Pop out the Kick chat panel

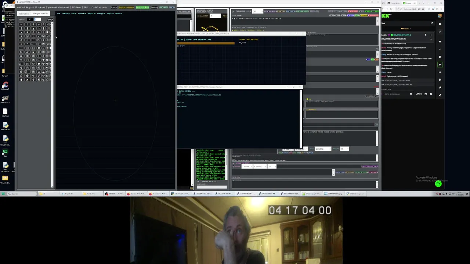coord(431,23)
